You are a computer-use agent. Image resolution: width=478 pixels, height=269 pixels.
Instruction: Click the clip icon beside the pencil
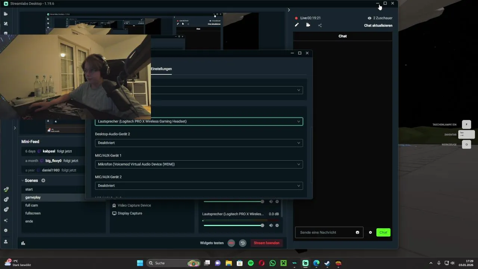click(308, 25)
